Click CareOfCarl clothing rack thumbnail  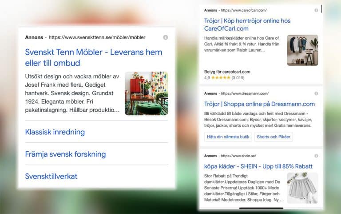click(x=302, y=50)
